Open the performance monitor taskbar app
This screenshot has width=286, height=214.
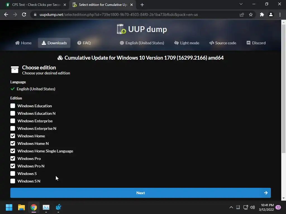click(x=46, y=207)
